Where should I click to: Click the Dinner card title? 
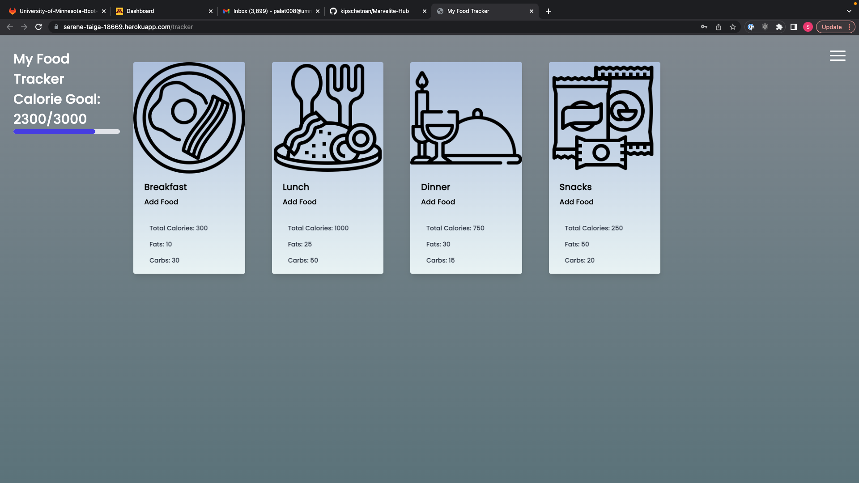[435, 187]
